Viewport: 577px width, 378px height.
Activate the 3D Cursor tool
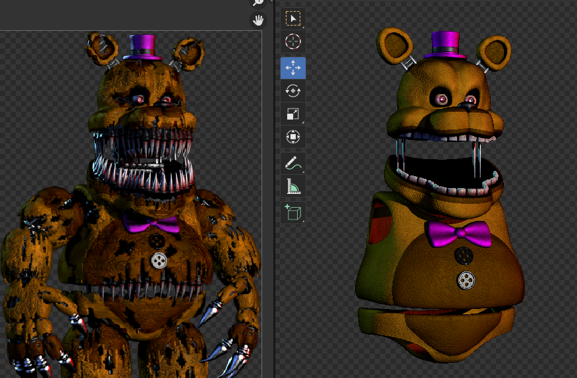point(293,41)
